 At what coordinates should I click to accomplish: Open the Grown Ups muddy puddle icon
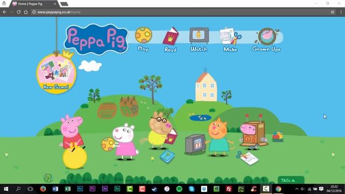pos(267,36)
